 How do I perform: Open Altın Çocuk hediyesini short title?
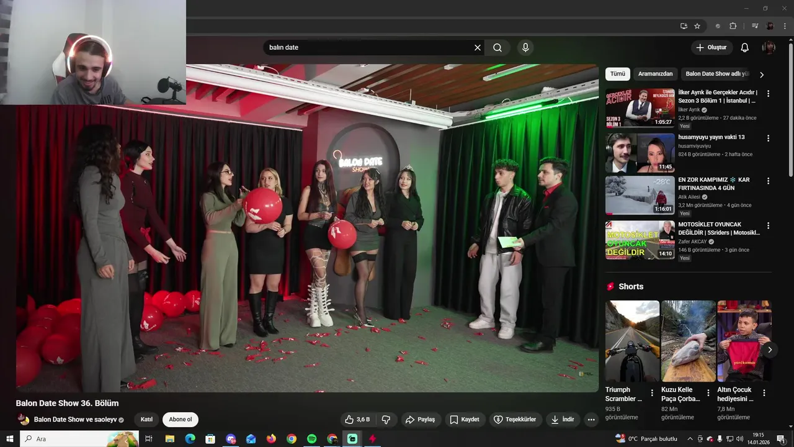point(734,394)
